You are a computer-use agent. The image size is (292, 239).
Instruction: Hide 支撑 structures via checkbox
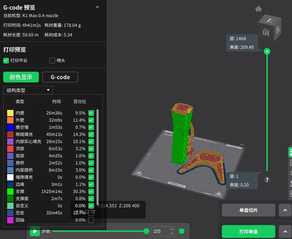tap(91, 192)
